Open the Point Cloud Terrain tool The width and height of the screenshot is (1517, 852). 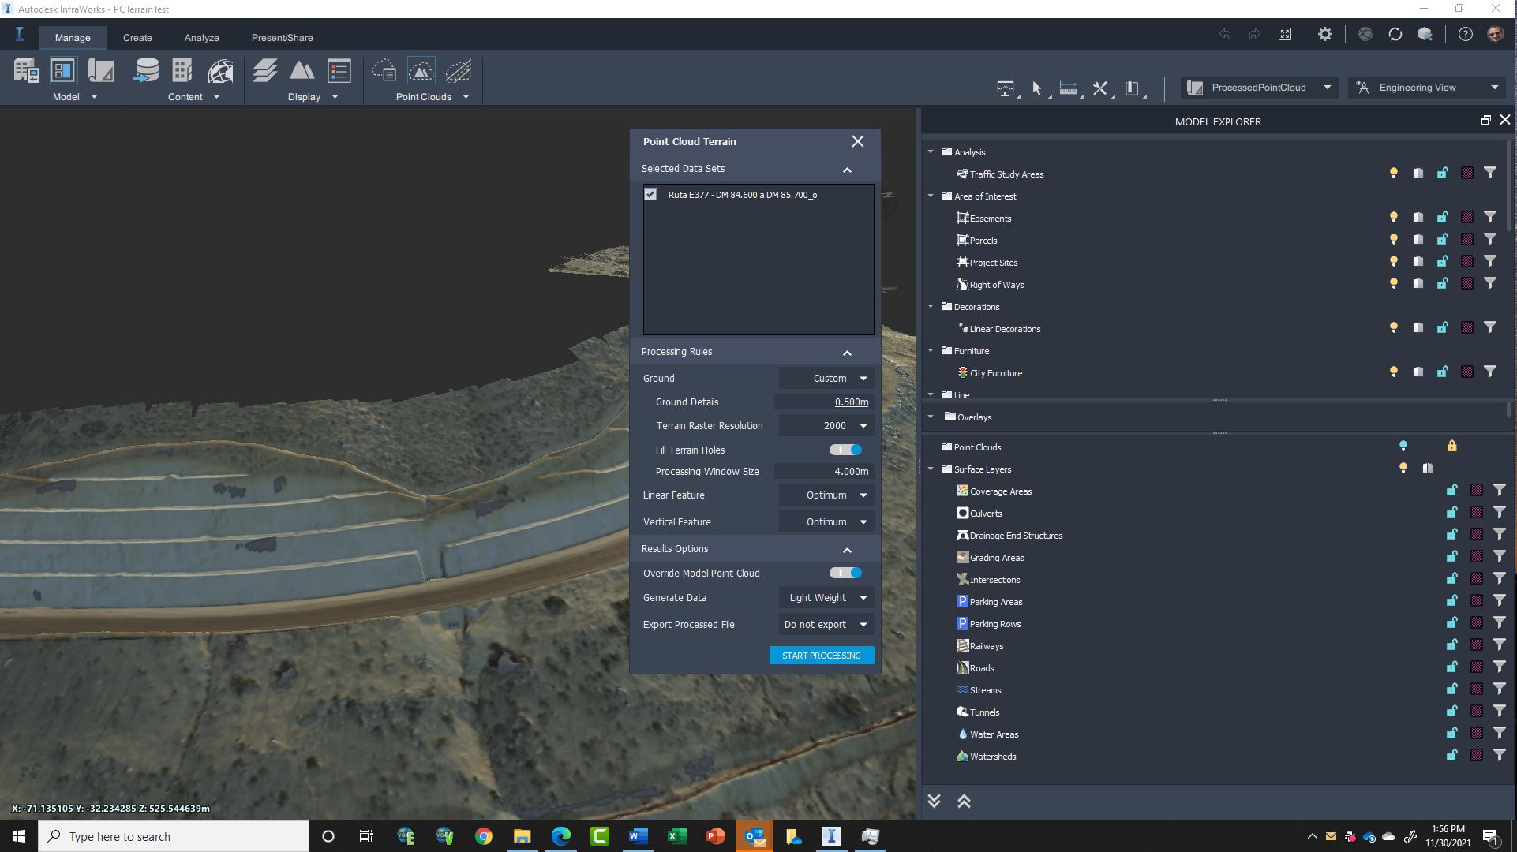tap(423, 70)
